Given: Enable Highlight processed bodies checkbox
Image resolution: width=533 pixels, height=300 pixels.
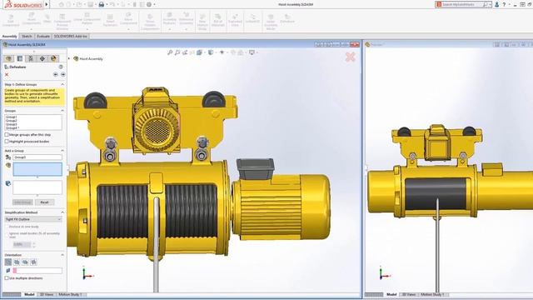Looking at the screenshot, I should click(x=7, y=141).
